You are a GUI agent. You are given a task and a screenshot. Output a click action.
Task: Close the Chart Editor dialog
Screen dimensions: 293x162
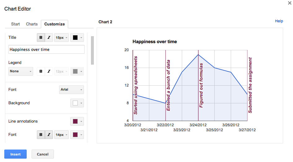pos(290,3)
